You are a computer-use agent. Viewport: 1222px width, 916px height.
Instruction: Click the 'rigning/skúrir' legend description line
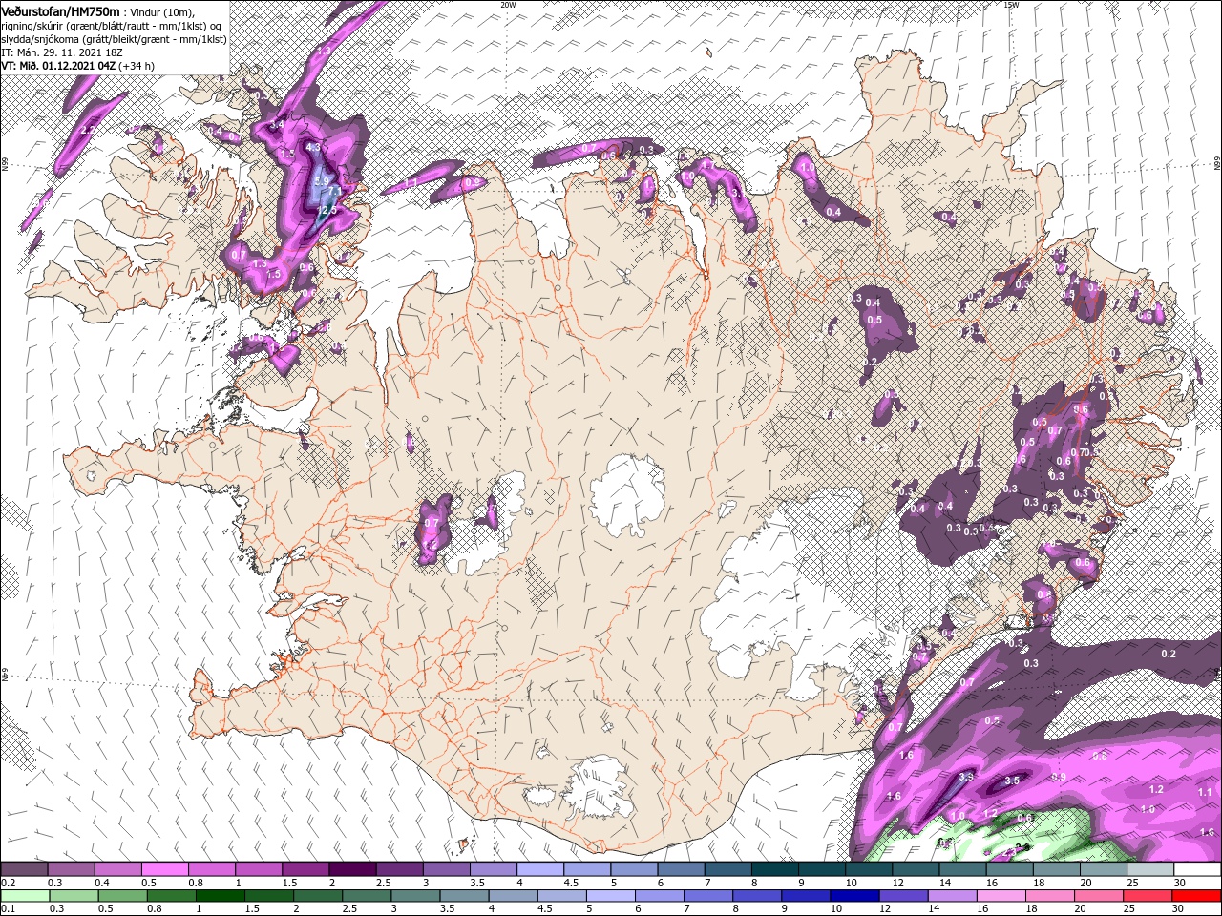click(x=111, y=26)
